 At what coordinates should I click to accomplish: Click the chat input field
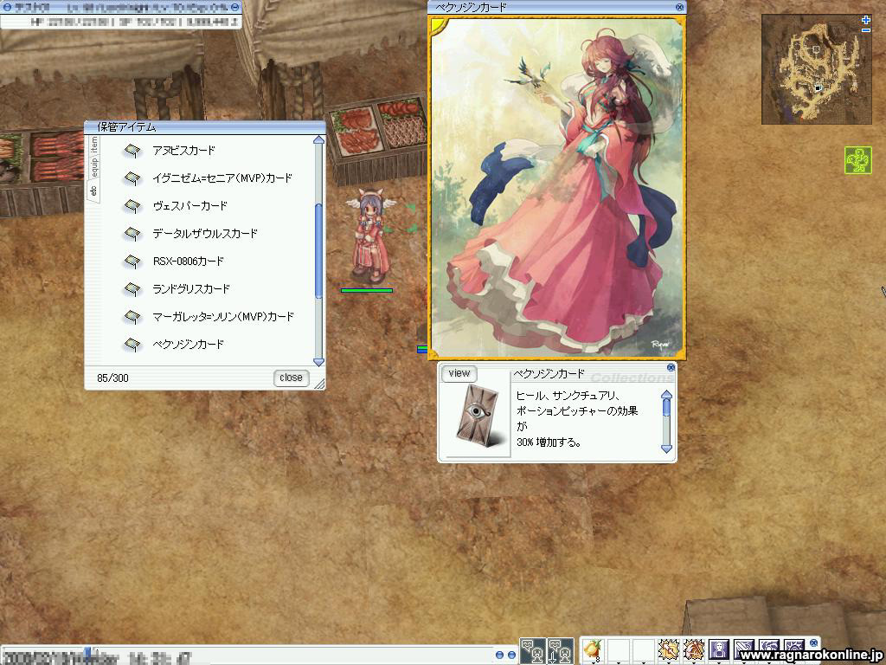[248, 655]
